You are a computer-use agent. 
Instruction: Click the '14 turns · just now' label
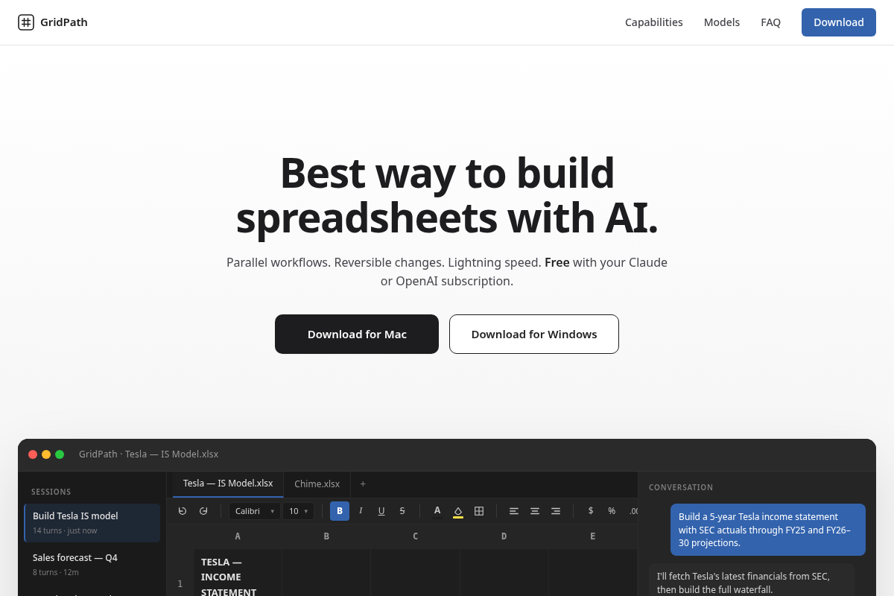click(65, 530)
